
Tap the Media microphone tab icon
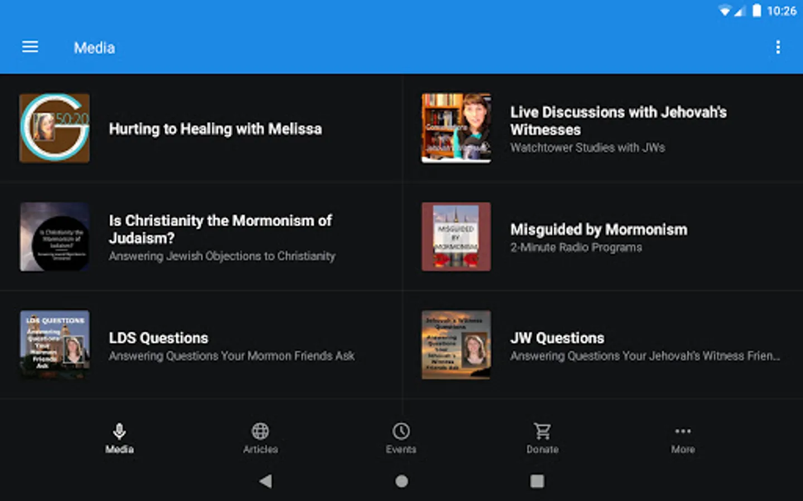(x=119, y=431)
